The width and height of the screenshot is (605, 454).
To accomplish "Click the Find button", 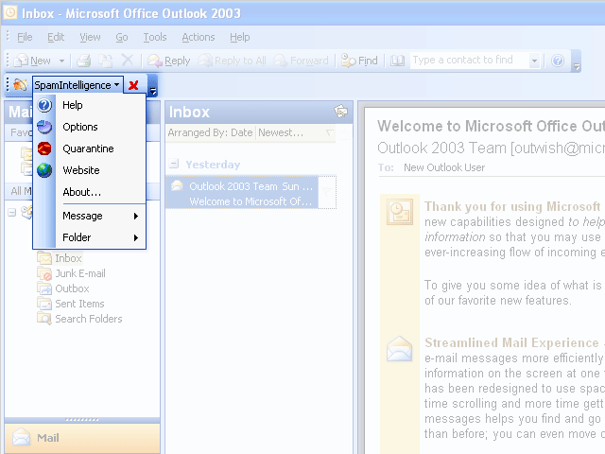I will click(359, 61).
